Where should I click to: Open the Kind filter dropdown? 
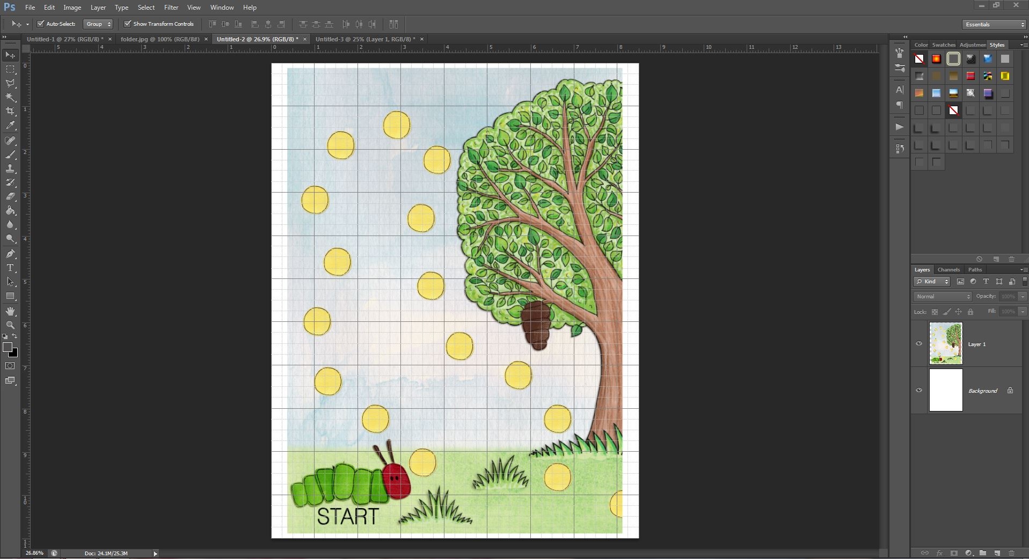coord(932,282)
